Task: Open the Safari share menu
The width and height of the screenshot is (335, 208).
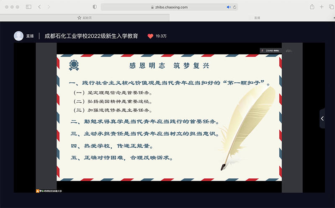Action: pos(312,7)
